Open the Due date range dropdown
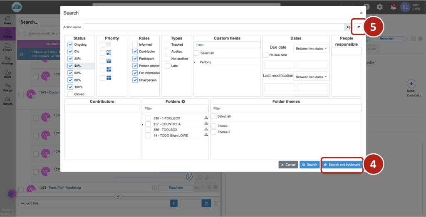Viewport: 426px width, 217px height. click(311, 49)
